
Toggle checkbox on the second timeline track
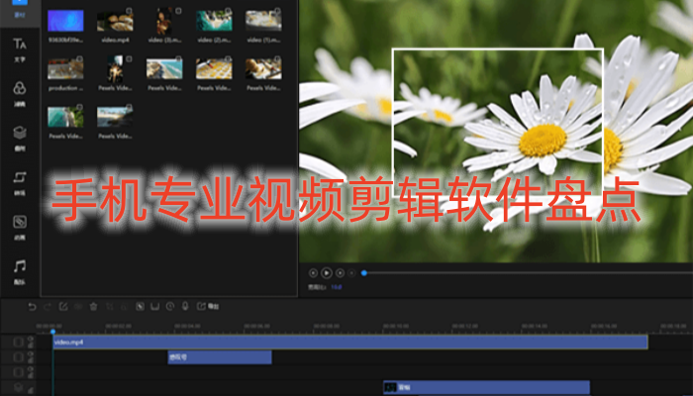(x=17, y=357)
